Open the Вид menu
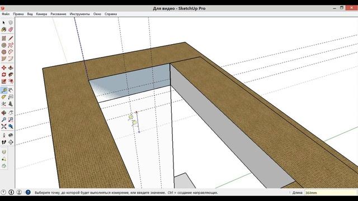The width and height of the screenshot is (358, 201). point(30,14)
